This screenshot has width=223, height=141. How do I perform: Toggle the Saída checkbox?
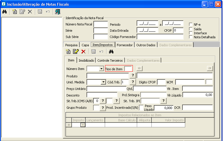[191, 29]
